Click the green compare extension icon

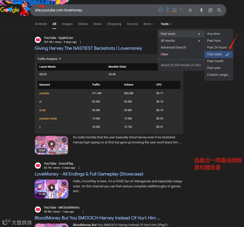click(174, 10)
